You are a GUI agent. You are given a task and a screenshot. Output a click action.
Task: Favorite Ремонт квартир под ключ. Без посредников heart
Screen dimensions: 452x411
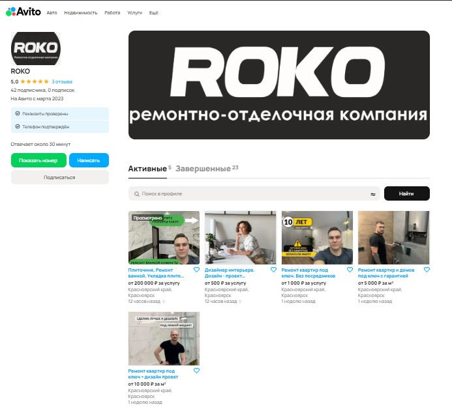click(x=350, y=270)
